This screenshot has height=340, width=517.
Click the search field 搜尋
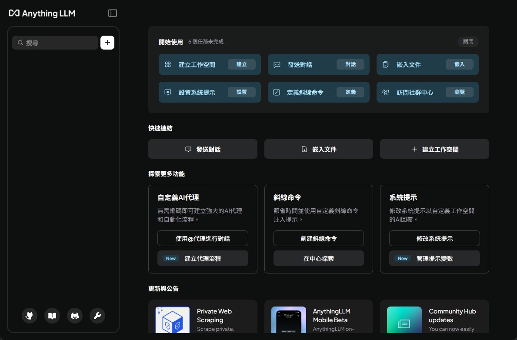coord(55,43)
